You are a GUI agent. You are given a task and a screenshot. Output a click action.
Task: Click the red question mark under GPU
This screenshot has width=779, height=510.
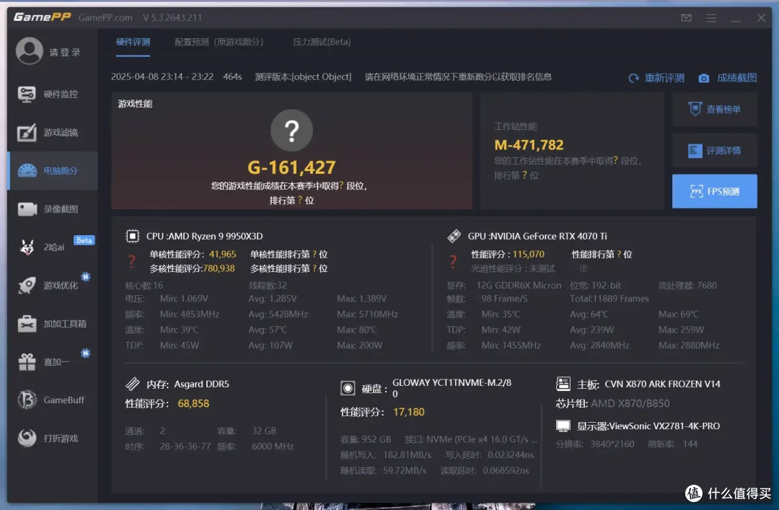pyautogui.click(x=453, y=261)
